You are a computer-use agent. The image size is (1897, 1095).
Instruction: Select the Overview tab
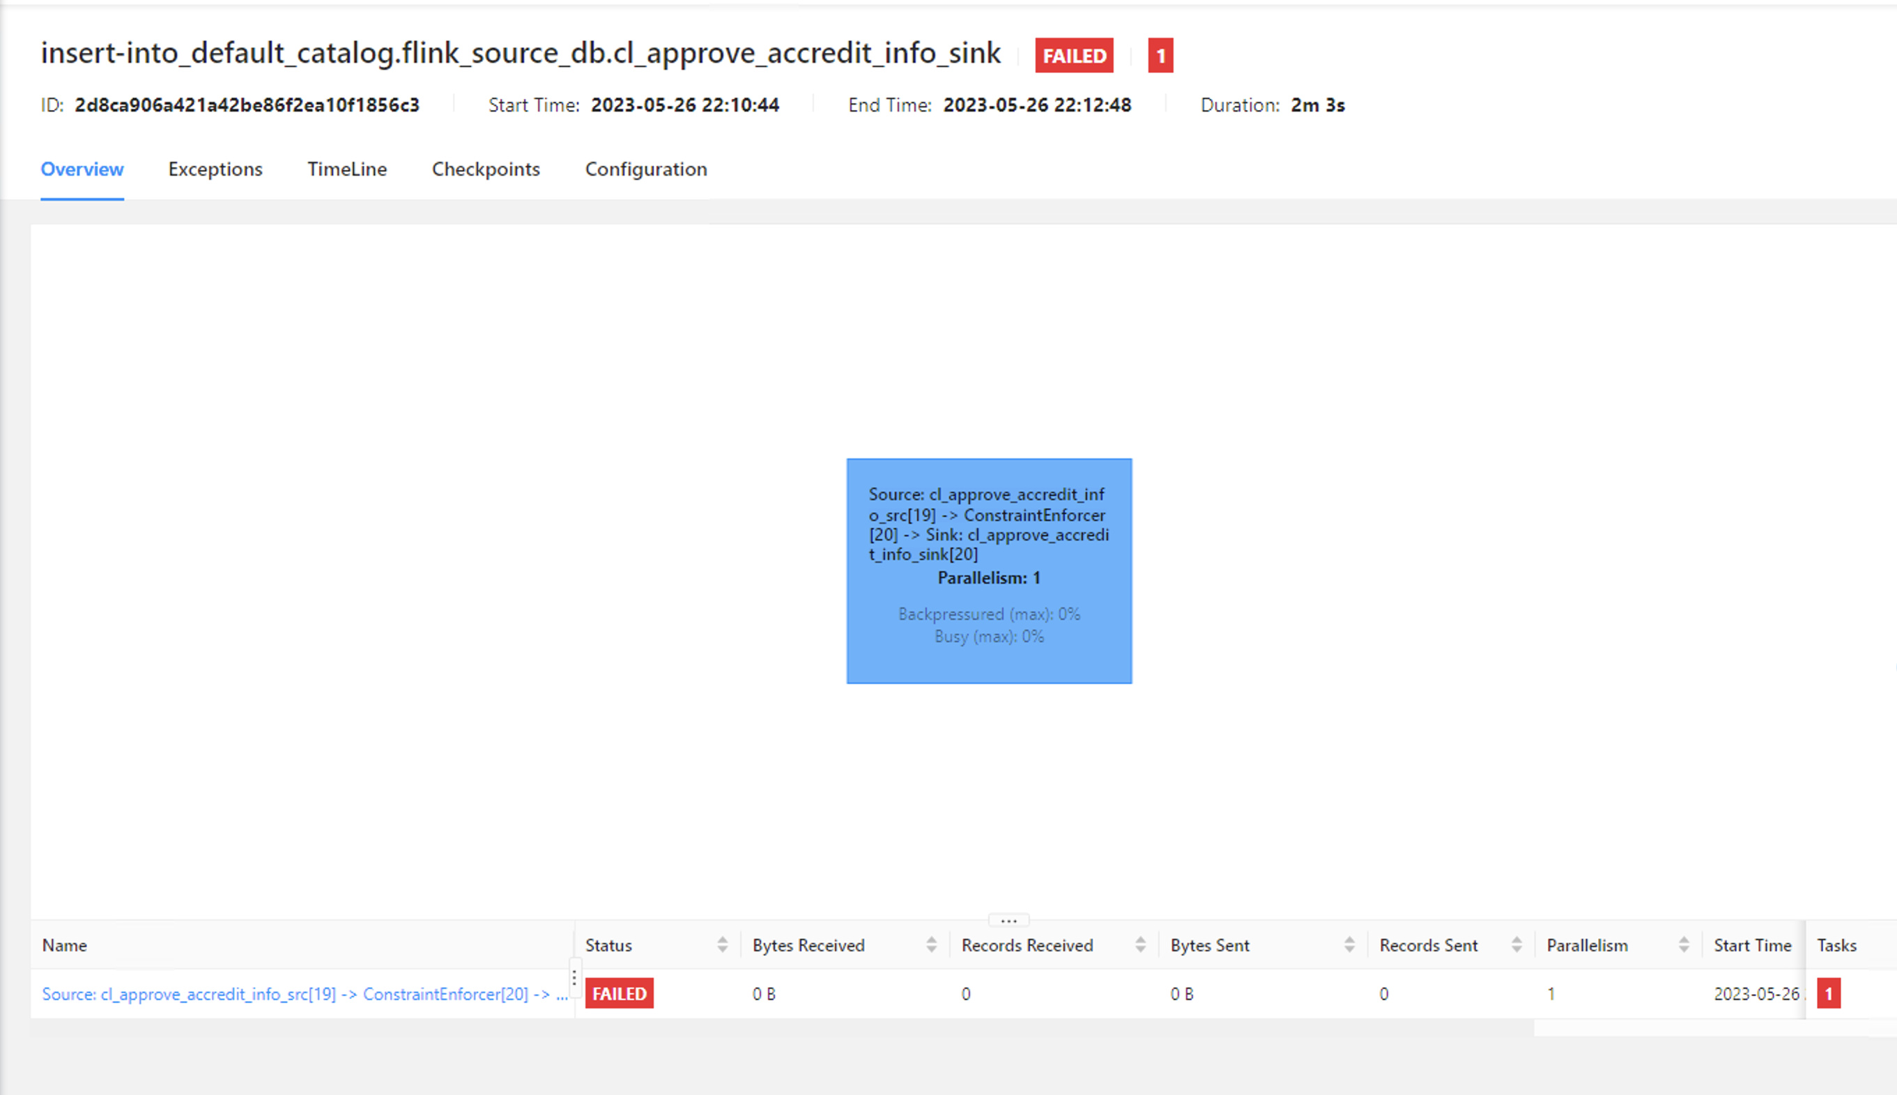82,169
